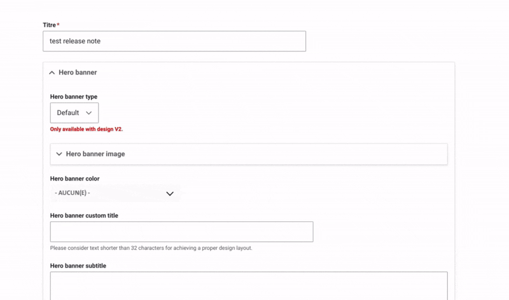The image size is (509, 300).
Task: Open the Default hero banner type dropdown
Action: coord(74,113)
